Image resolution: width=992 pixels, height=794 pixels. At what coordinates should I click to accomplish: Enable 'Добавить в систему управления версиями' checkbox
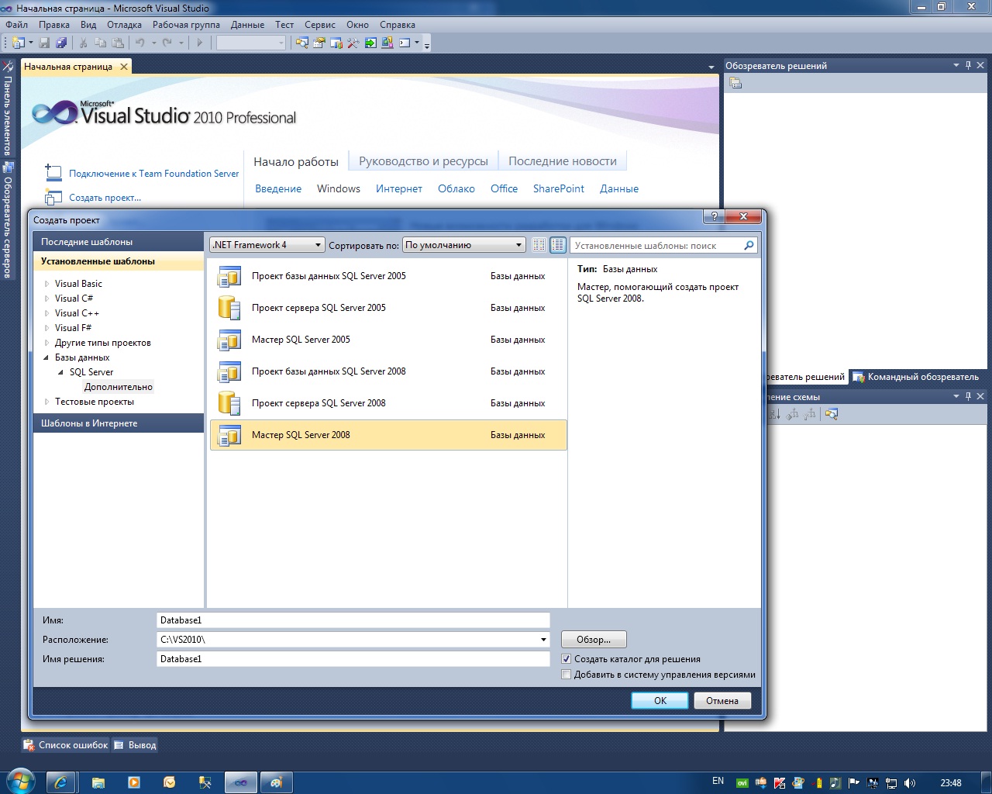(566, 675)
